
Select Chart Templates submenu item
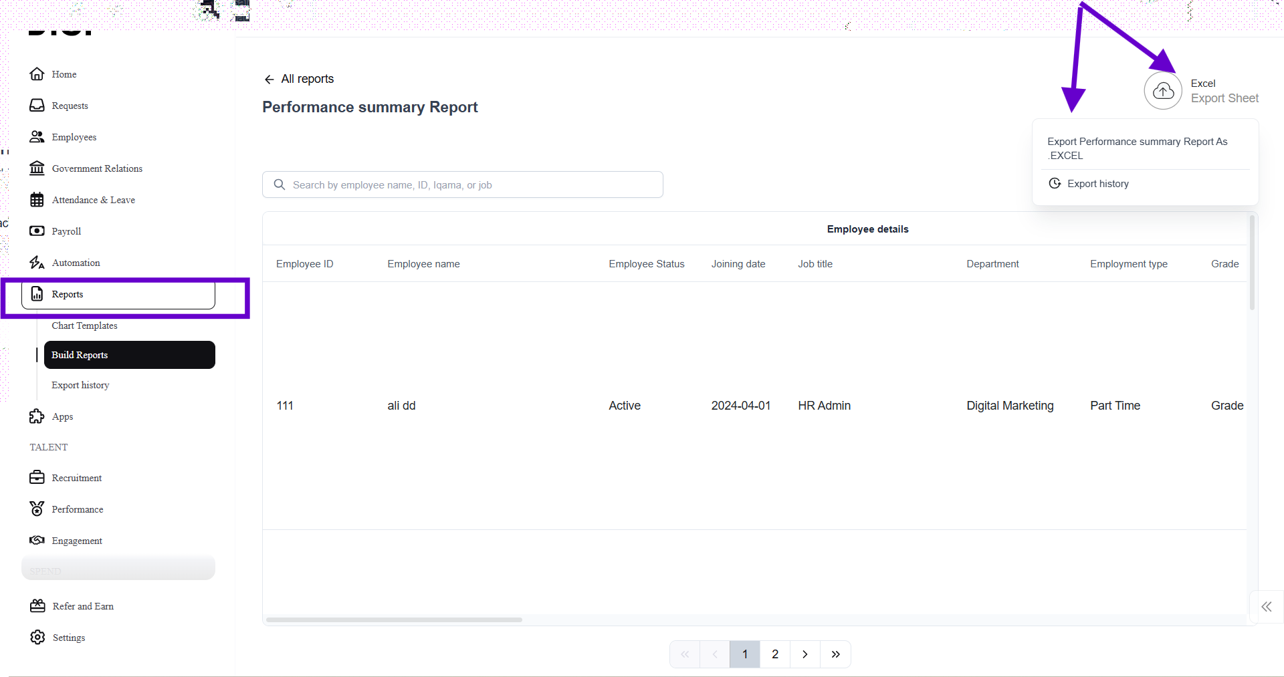(84, 325)
